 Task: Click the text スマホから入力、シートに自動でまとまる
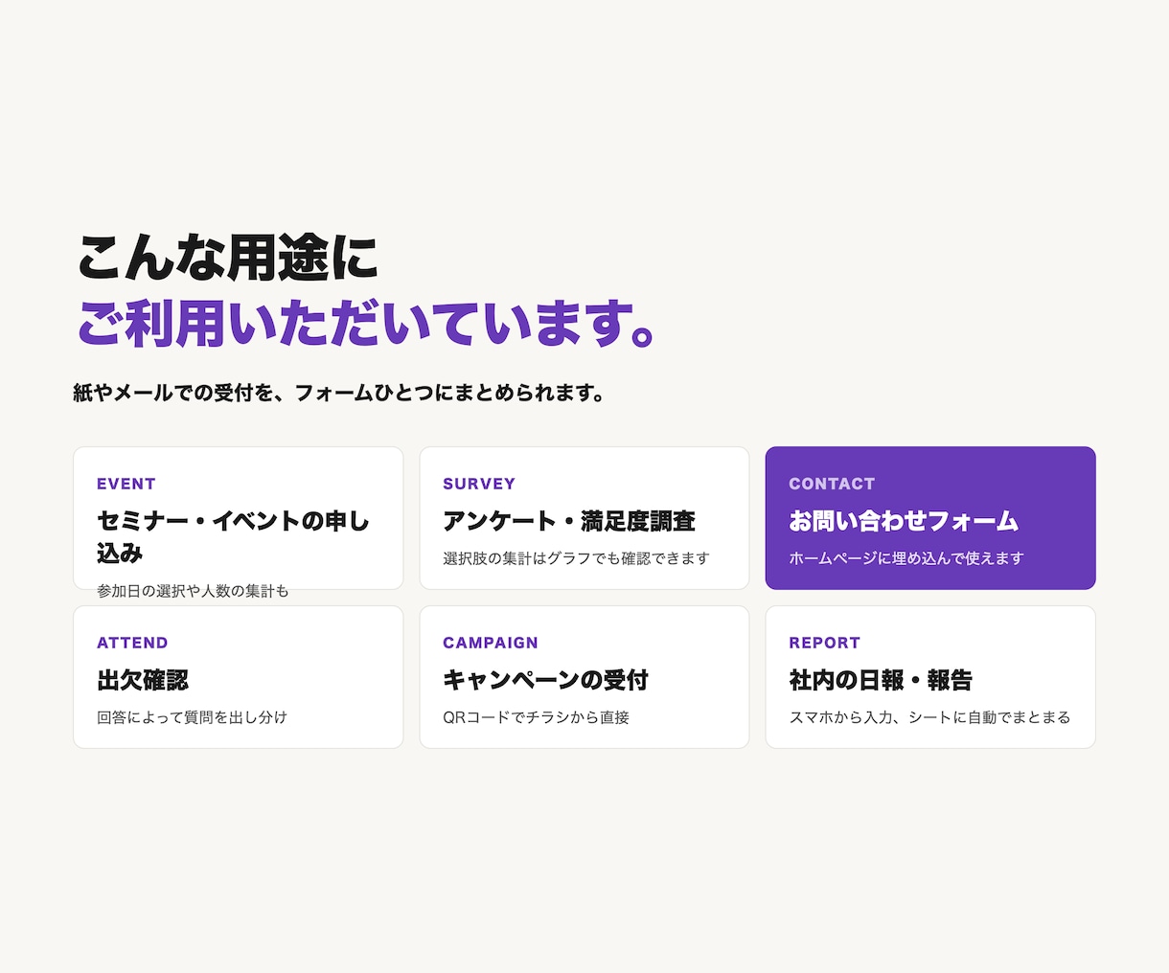(929, 717)
